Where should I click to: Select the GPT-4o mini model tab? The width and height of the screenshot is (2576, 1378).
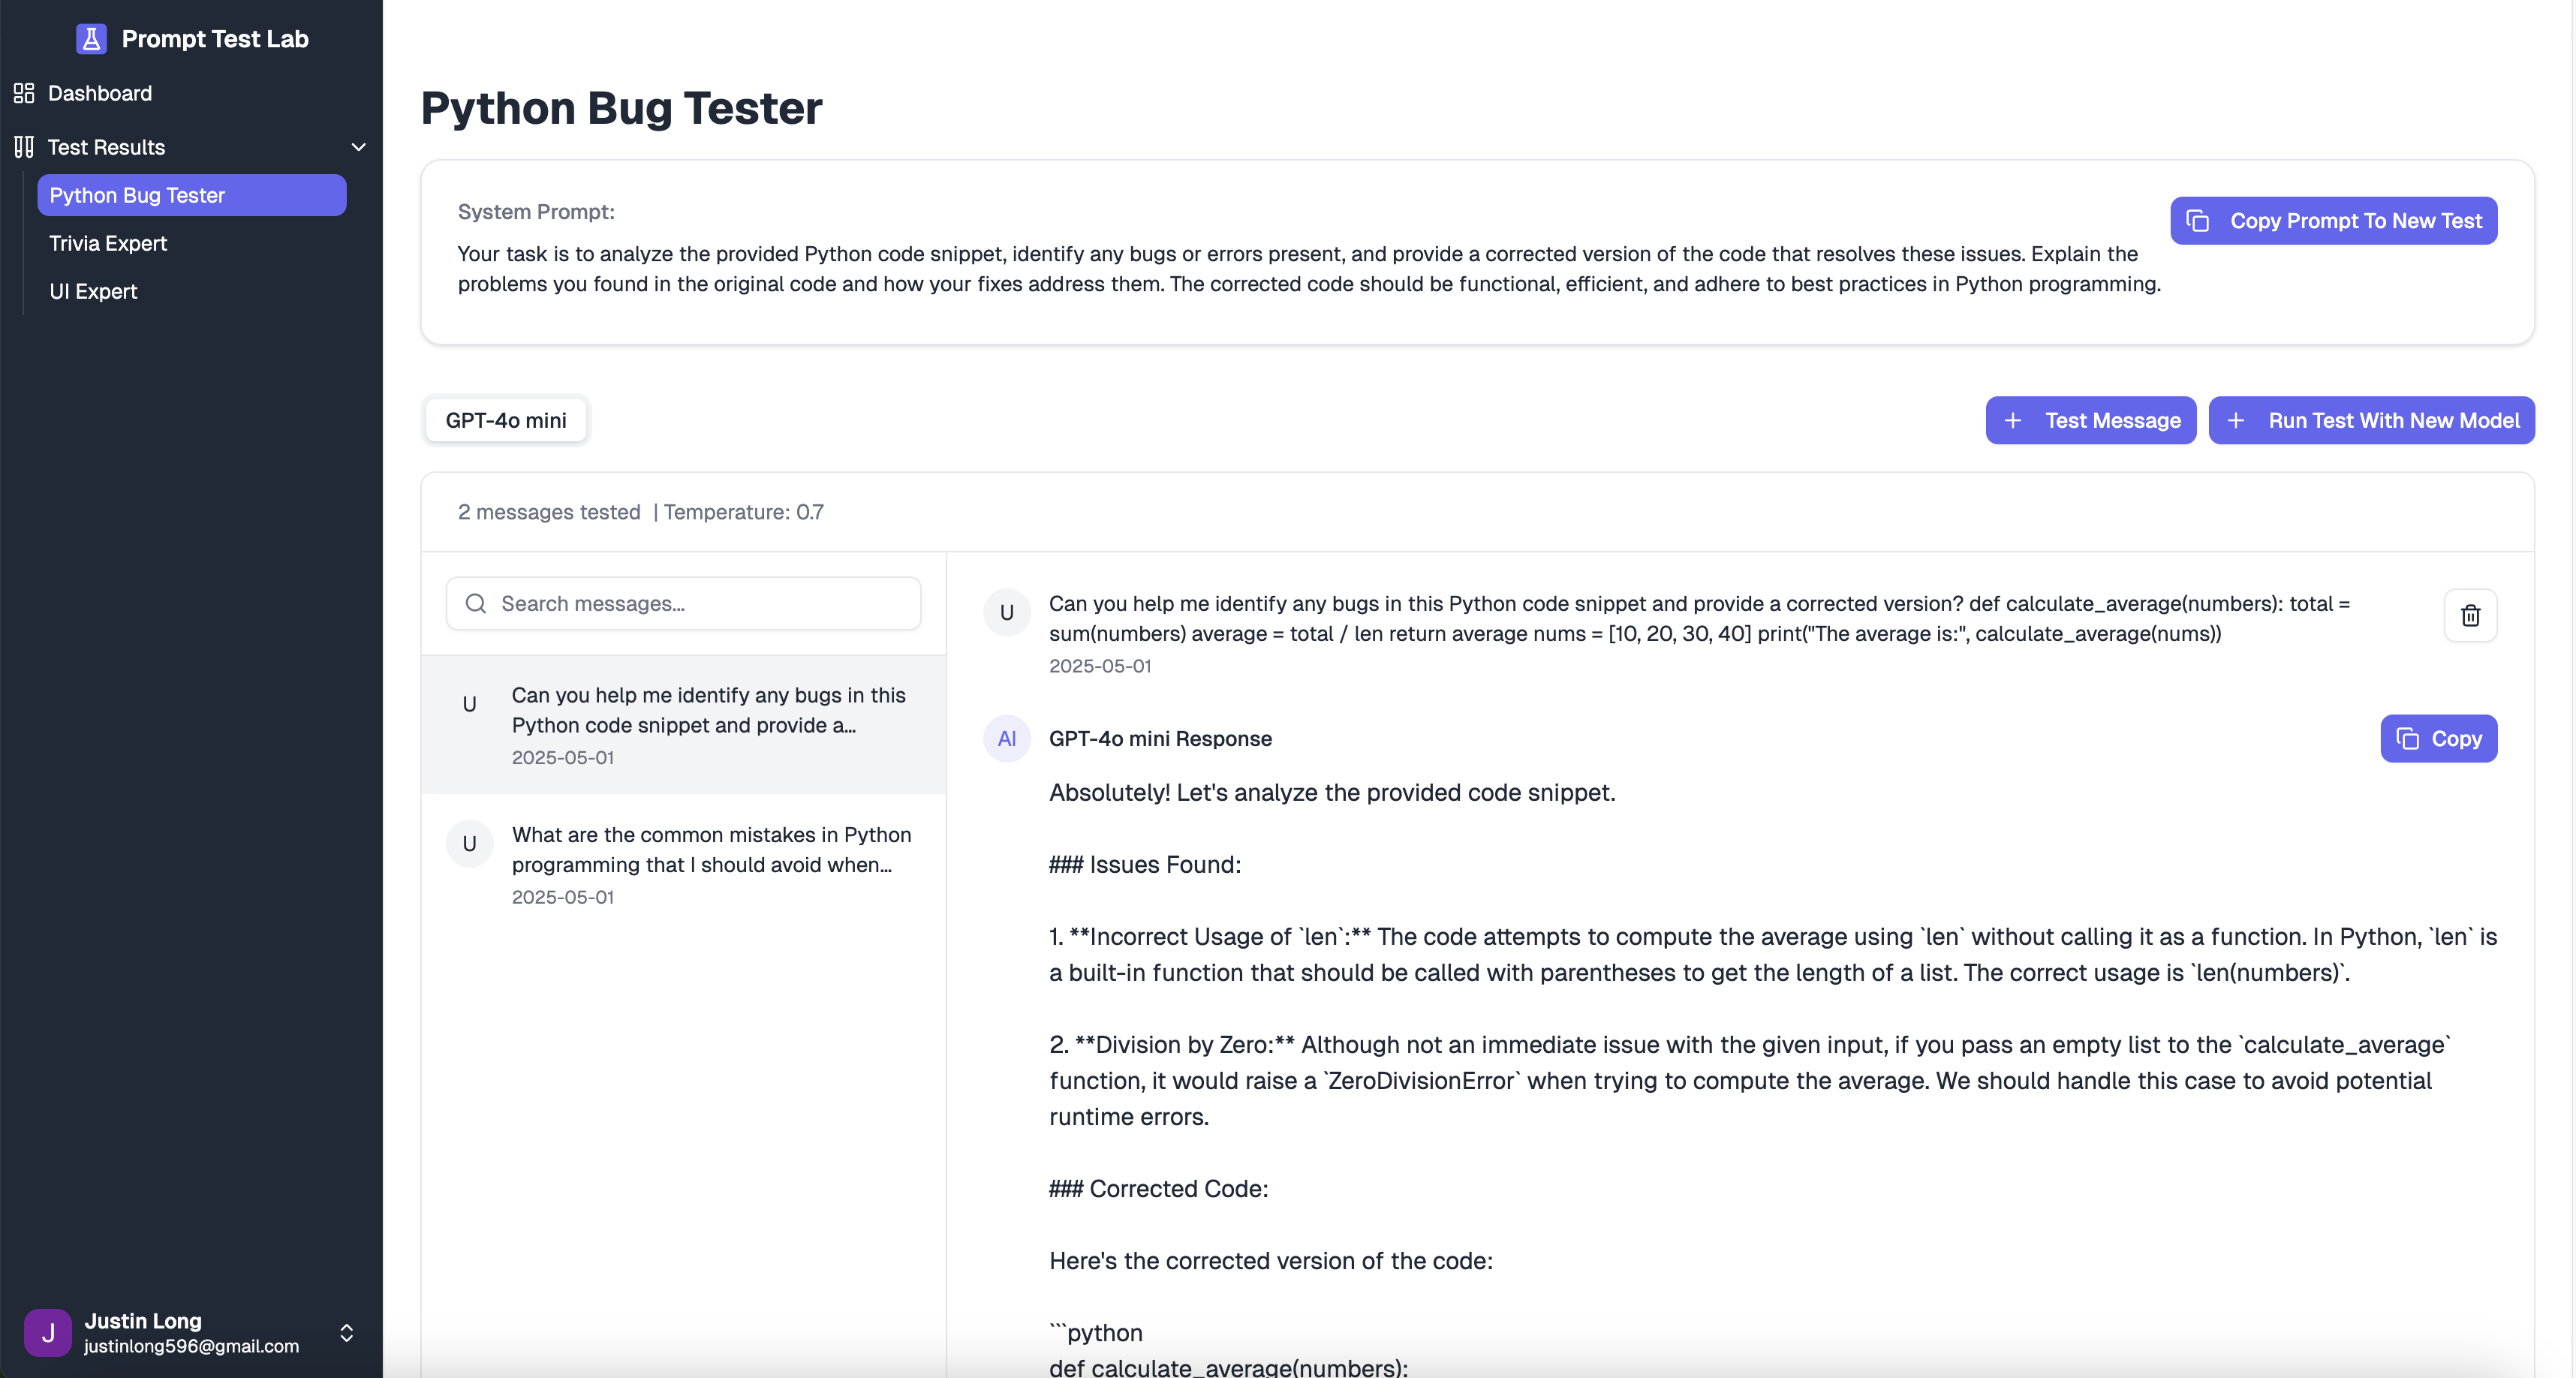pyautogui.click(x=506, y=420)
